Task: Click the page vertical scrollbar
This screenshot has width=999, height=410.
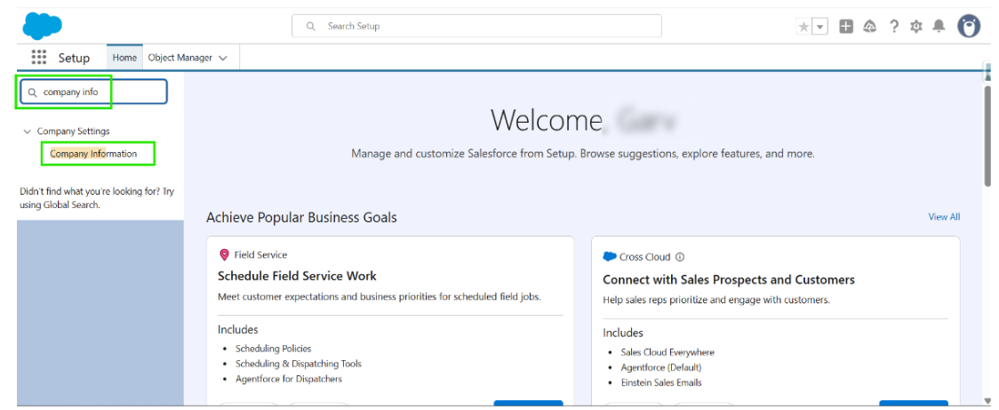Action: pyautogui.click(x=987, y=133)
